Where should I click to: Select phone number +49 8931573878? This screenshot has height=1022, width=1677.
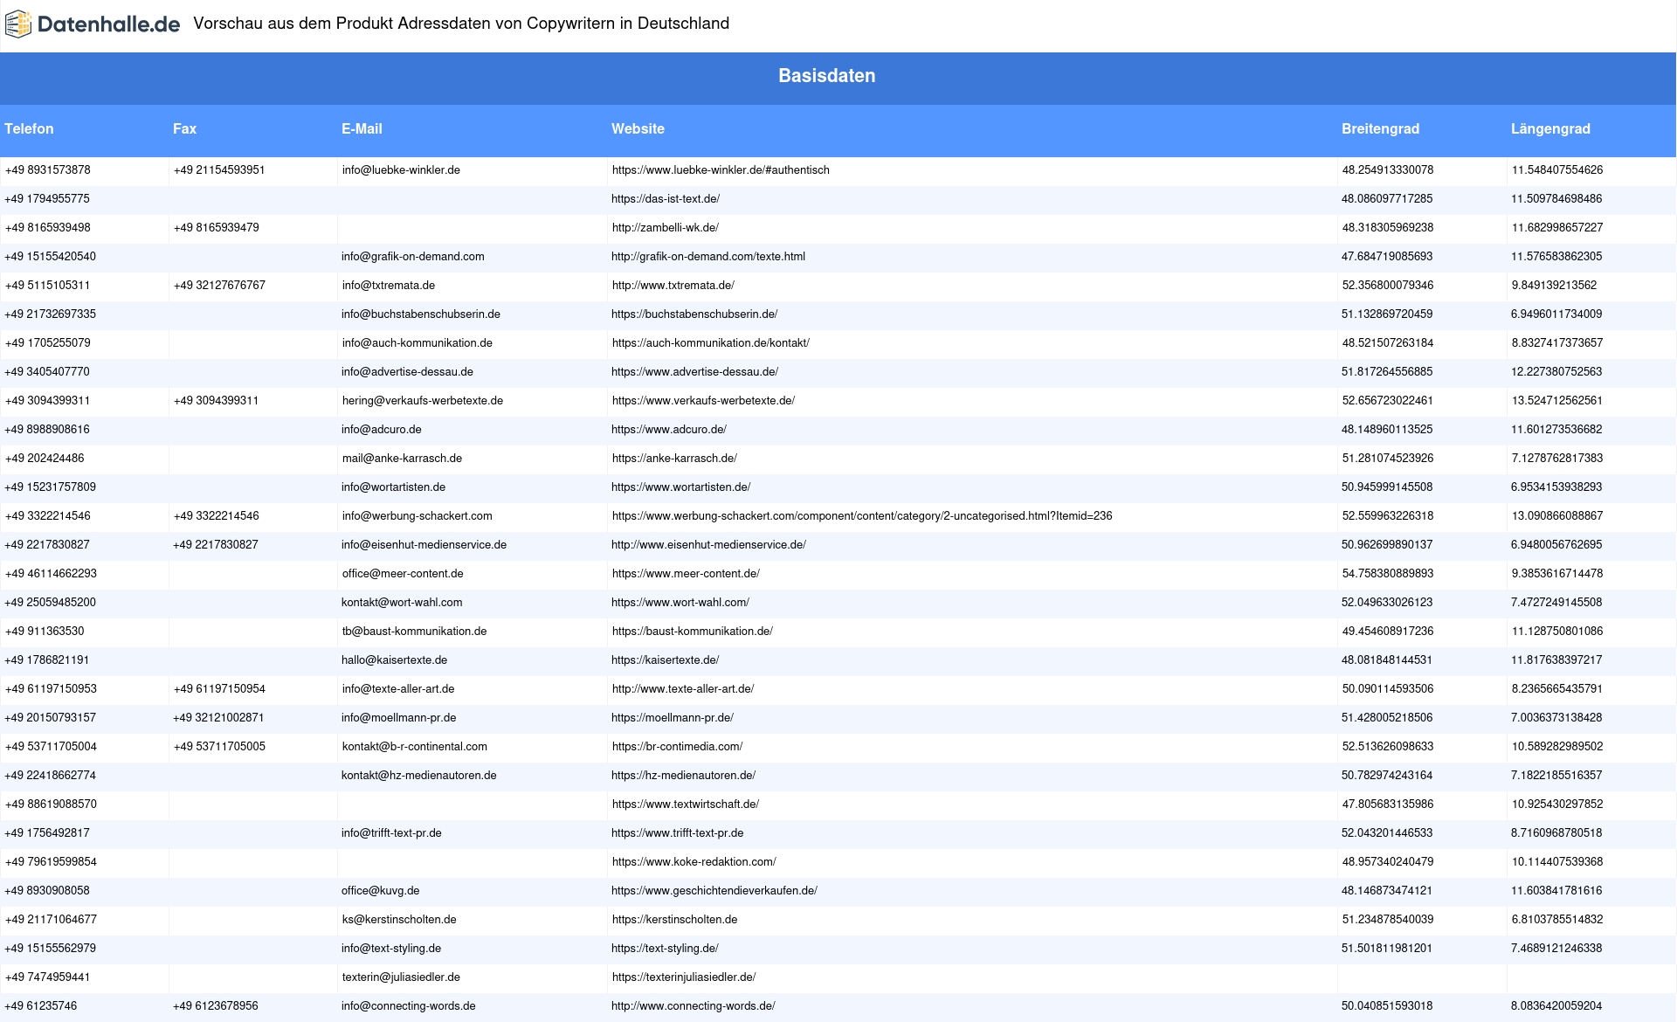[x=48, y=170]
